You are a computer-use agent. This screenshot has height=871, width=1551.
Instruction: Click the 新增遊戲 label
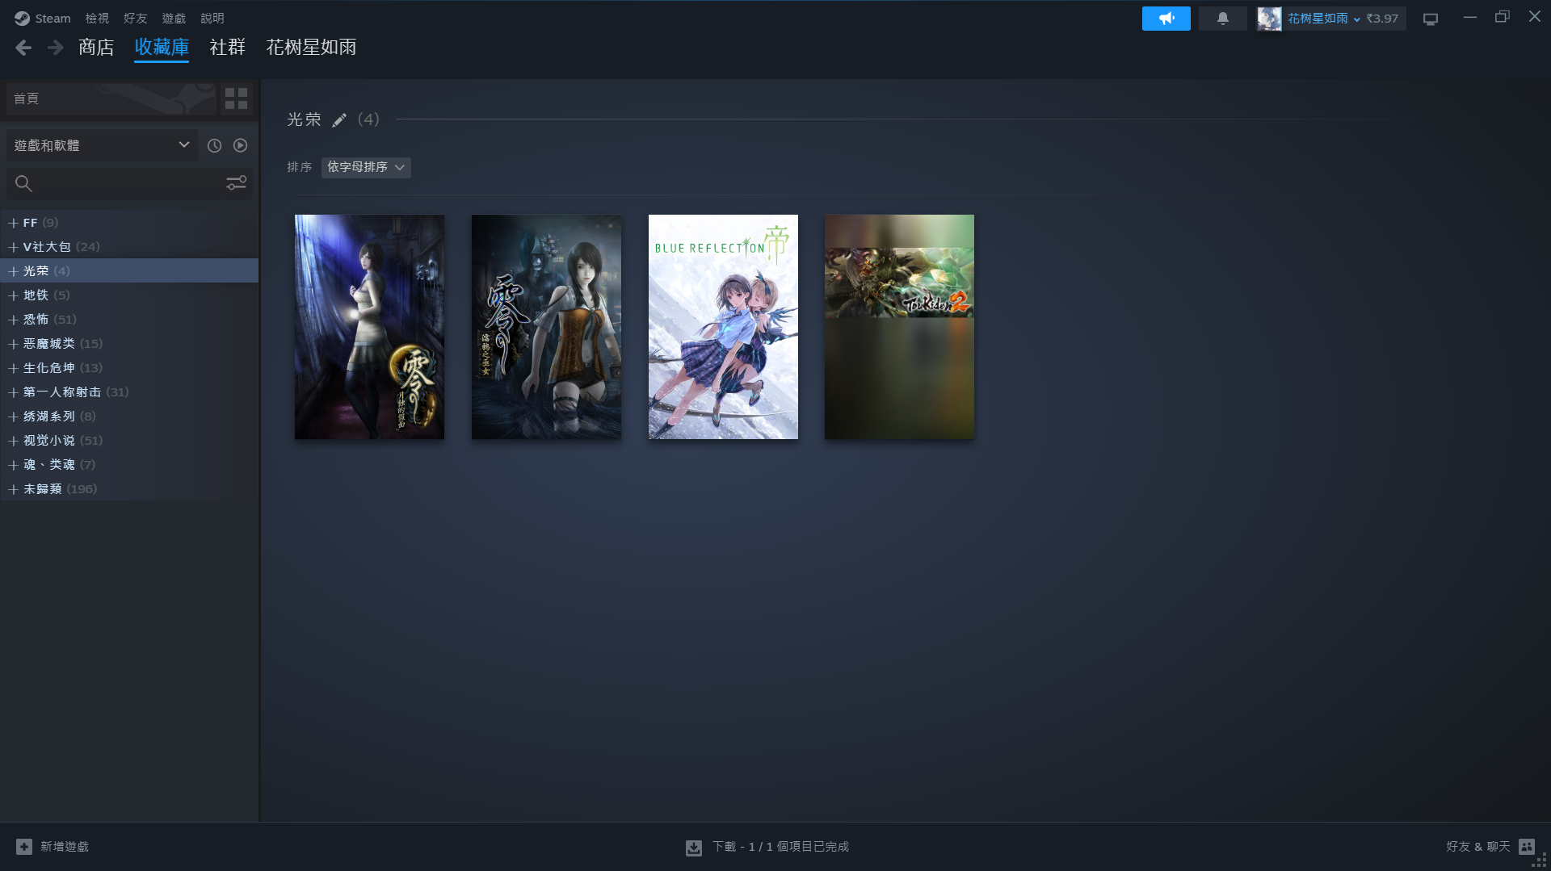[x=65, y=846]
